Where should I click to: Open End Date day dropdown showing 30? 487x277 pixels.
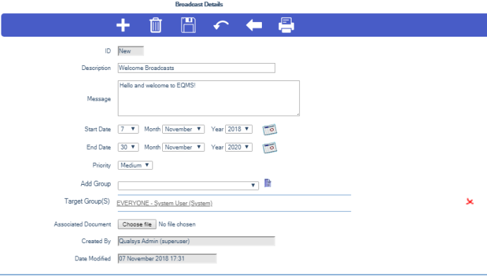(128, 147)
